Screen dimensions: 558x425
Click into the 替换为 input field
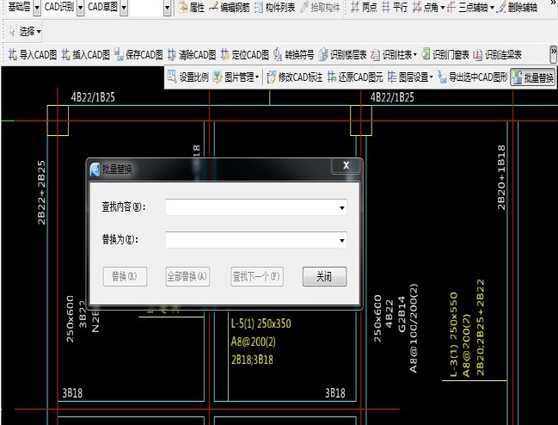(x=252, y=240)
